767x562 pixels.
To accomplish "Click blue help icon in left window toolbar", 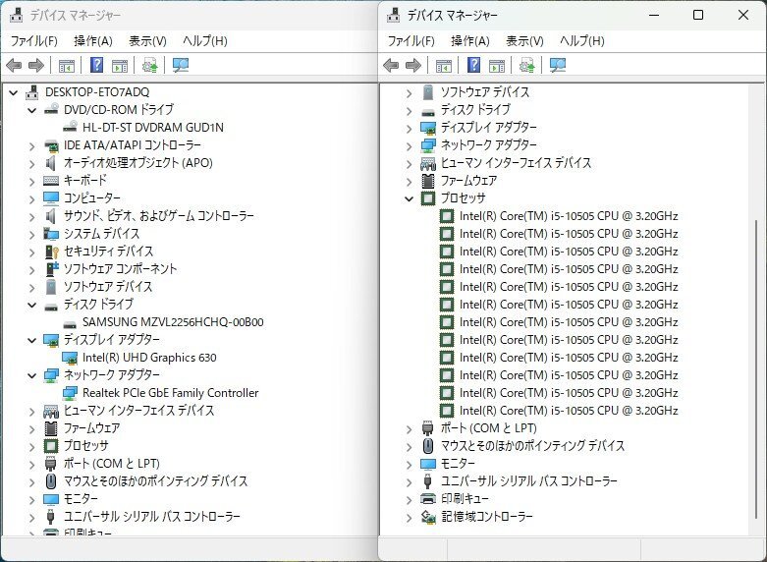I will 97,65.
